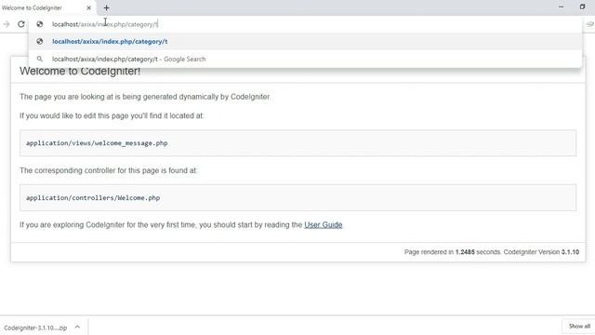Click the globe icon in the URL suggestion row
The image size is (595, 335).
[x=39, y=41]
